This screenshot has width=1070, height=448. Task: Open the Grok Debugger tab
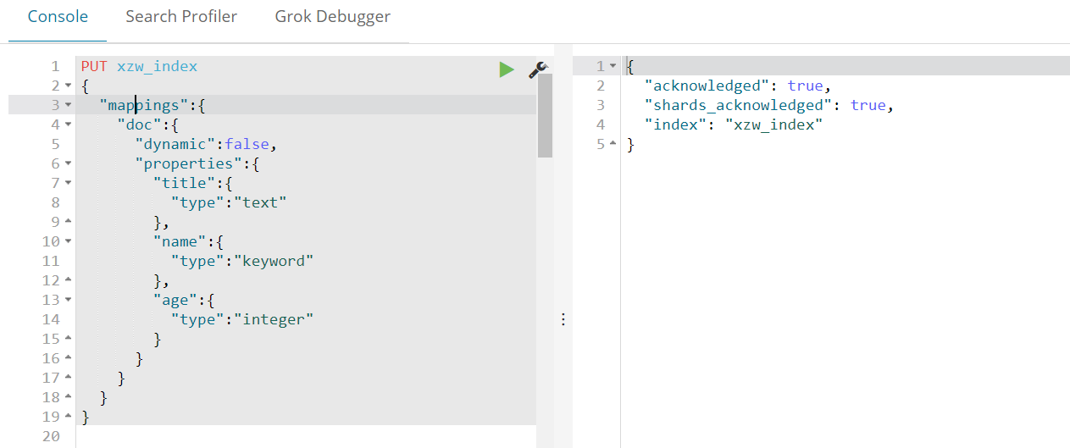(333, 16)
